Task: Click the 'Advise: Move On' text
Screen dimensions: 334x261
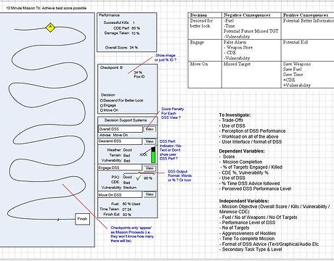Action: tap(113, 135)
